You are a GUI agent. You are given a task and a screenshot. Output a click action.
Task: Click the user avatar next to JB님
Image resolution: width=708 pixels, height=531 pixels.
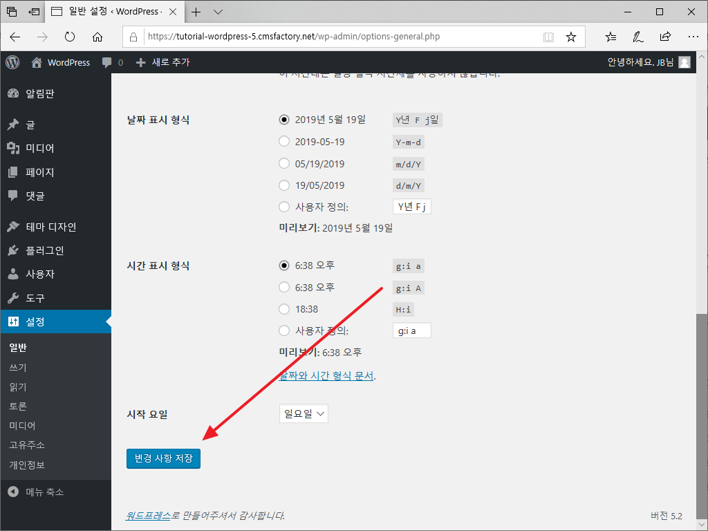click(684, 62)
